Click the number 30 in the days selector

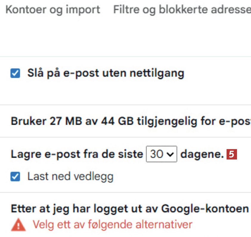[x=156, y=154]
